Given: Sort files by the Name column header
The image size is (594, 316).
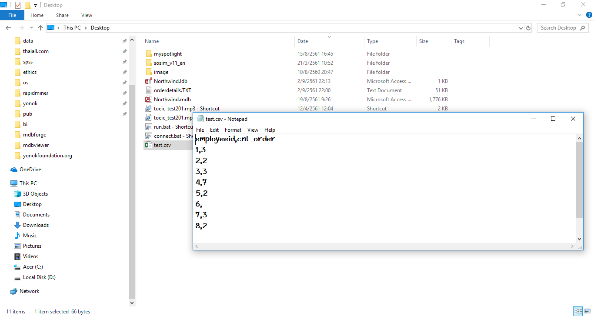Looking at the screenshot, I should point(152,41).
